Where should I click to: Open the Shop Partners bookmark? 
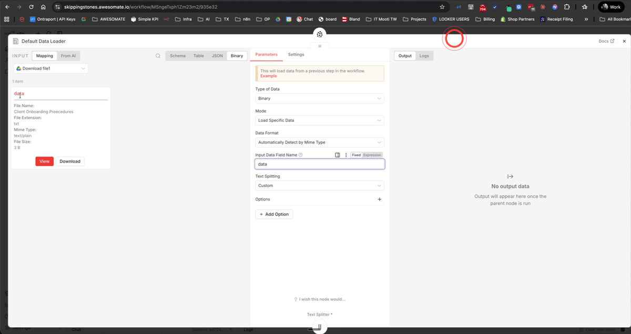(517, 19)
